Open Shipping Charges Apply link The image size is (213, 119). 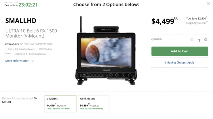pyautogui.click(x=180, y=63)
